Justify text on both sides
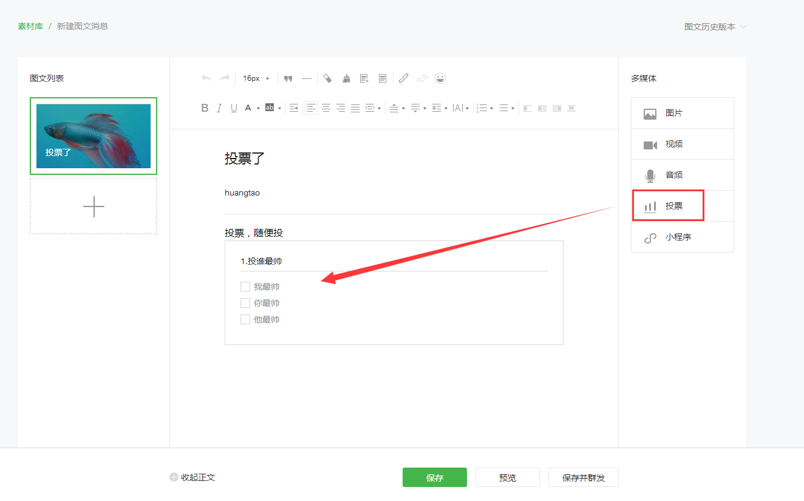This screenshot has height=501, width=804. (355, 108)
